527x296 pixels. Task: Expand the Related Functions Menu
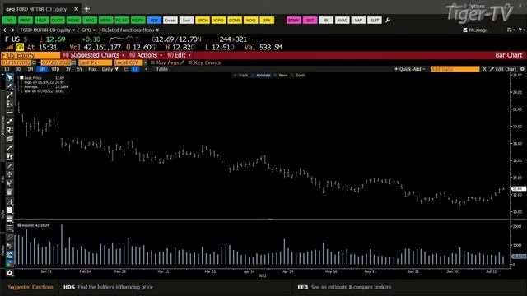(130, 30)
